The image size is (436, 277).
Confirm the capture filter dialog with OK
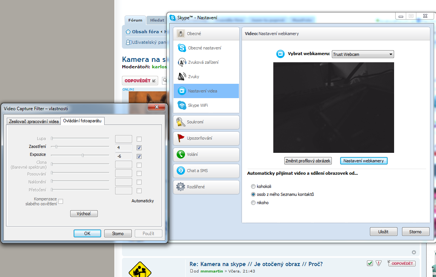coord(87,233)
